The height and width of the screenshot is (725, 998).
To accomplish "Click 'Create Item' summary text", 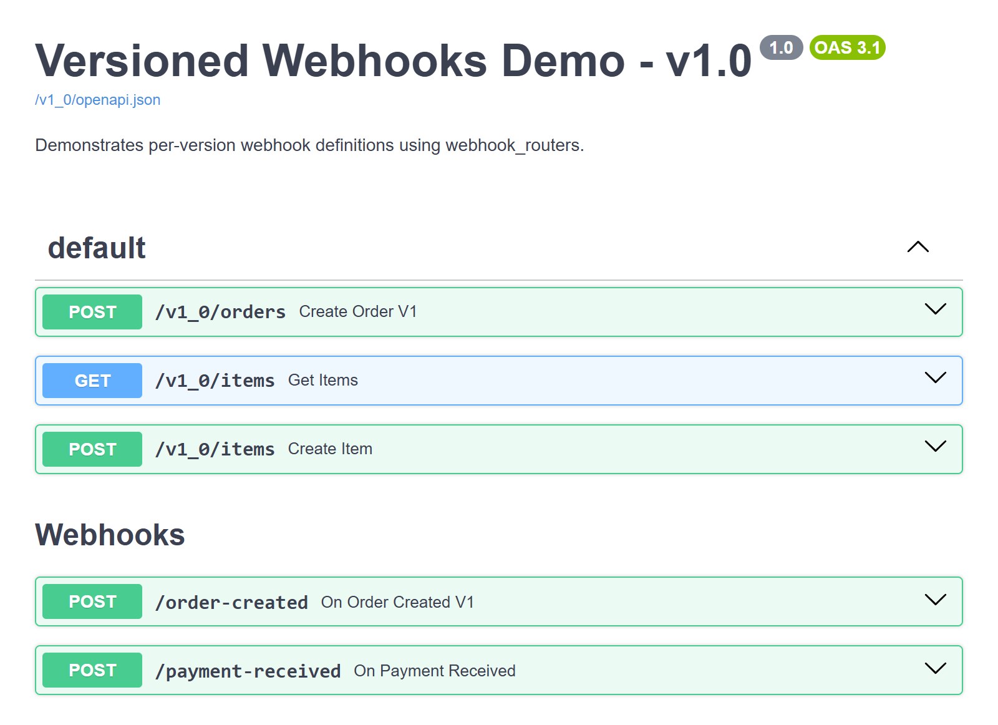I will click(x=330, y=449).
